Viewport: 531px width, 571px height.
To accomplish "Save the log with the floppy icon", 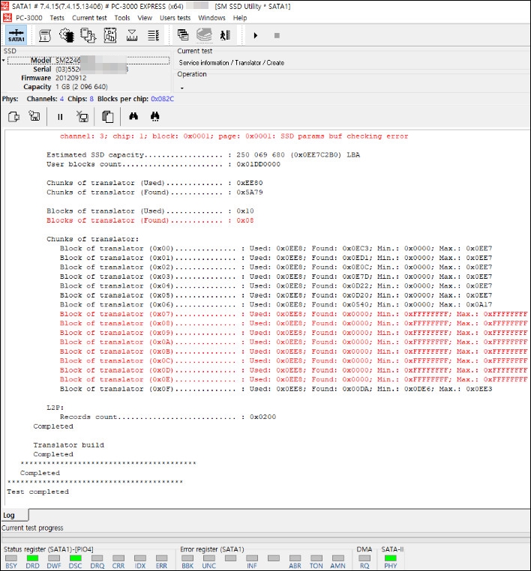I will 34,116.
